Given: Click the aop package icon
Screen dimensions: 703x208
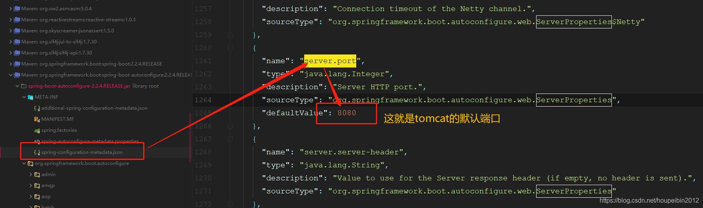Looking at the screenshot, I should 37,196.
